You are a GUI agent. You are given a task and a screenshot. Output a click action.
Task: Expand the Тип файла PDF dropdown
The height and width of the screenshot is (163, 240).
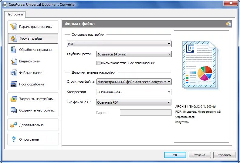(134, 102)
